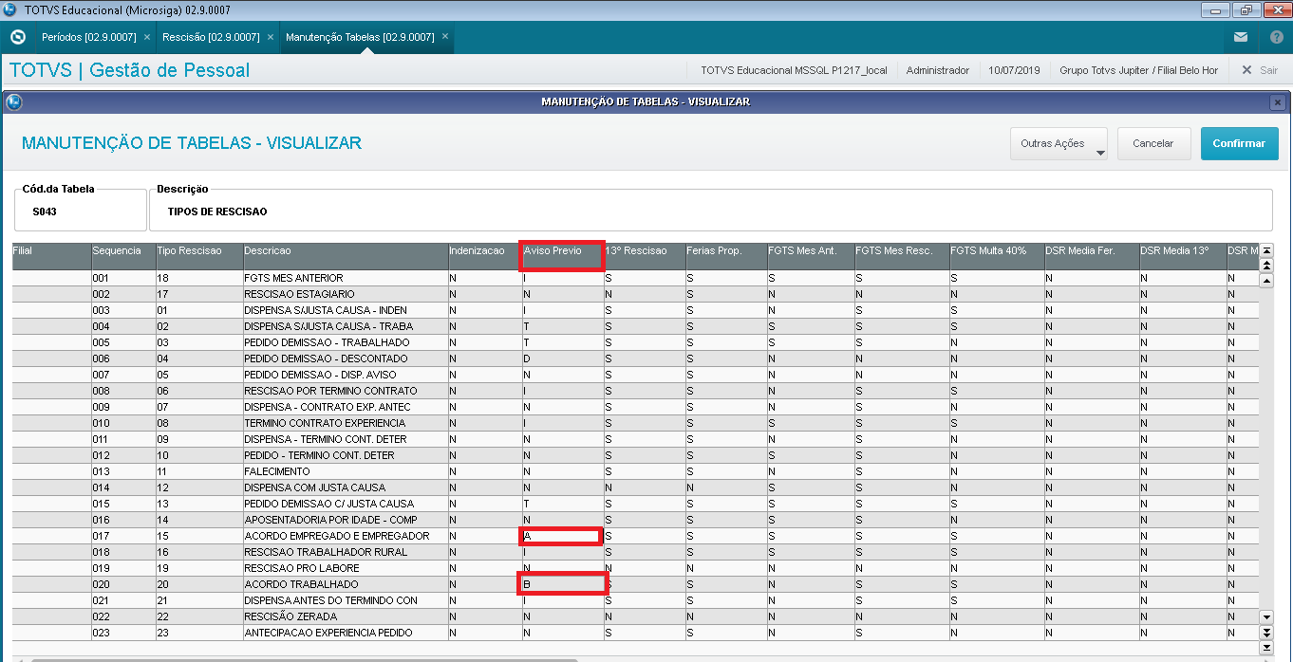Click the Tipo Rescisao column header
The height and width of the screenshot is (662, 1293).
(199, 256)
